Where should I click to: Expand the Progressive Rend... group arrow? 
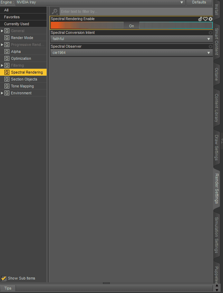pos(2,45)
